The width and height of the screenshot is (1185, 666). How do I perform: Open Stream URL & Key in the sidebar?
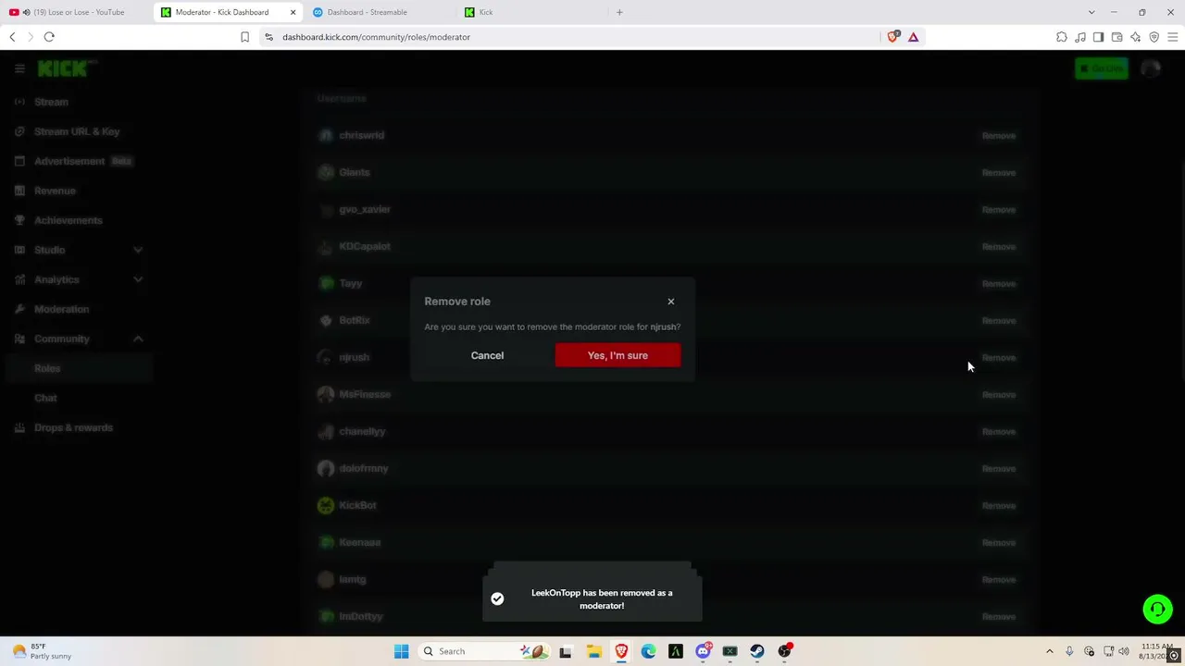pos(76,131)
